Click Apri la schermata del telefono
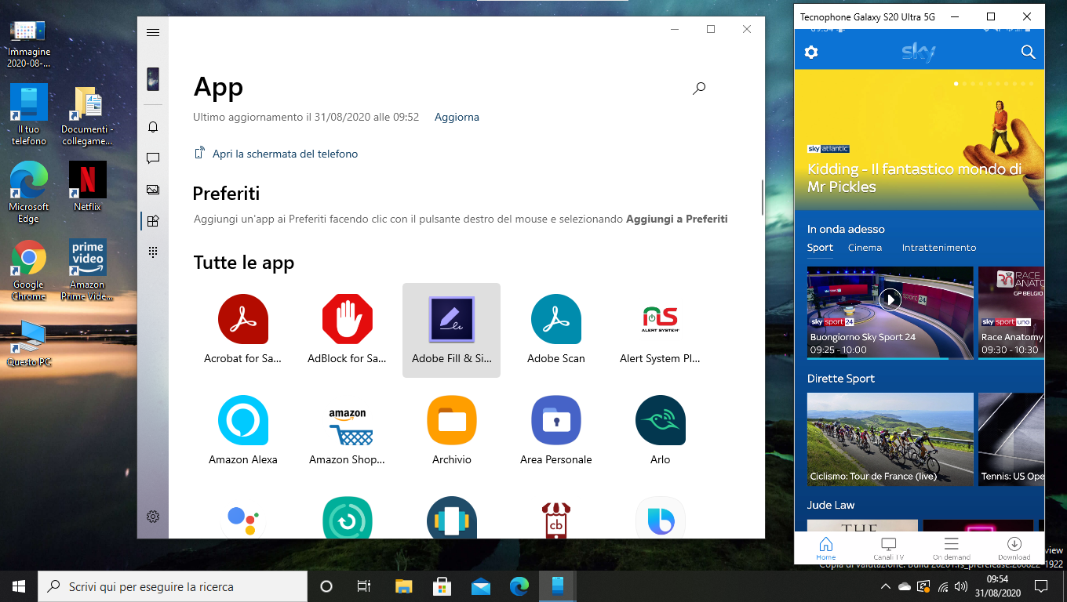The height and width of the screenshot is (602, 1067). click(285, 154)
